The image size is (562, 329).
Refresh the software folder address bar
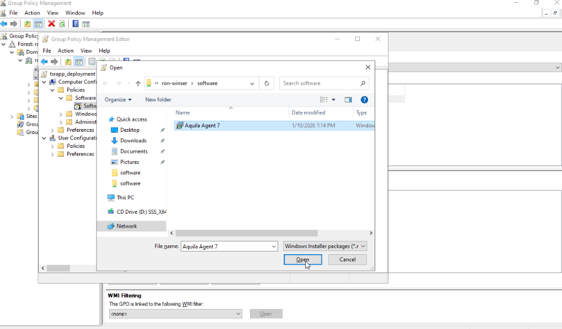[267, 84]
